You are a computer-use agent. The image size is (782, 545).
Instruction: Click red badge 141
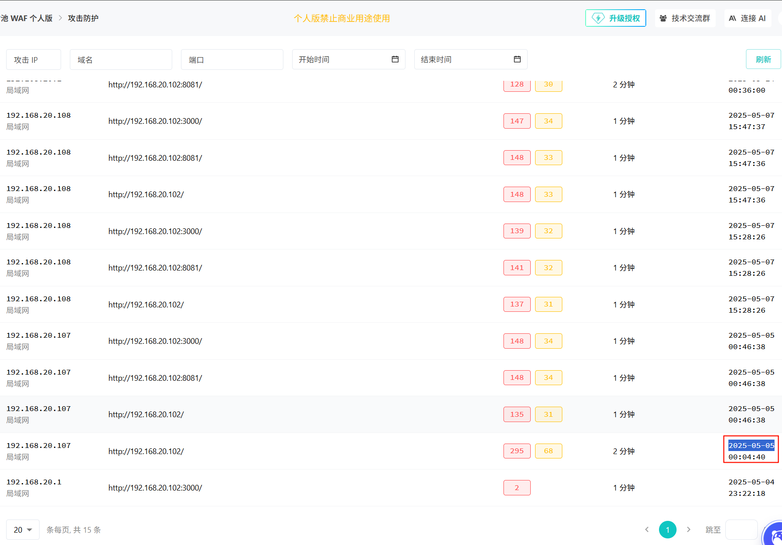pos(517,267)
